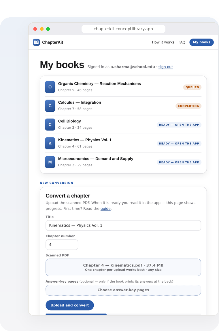Open the guide link
Viewport: 219px width, 331px height.
tap(105, 209)
